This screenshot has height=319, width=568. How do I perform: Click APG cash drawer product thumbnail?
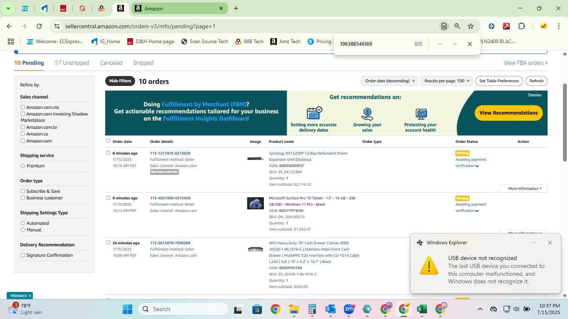(x=255, y=249)
